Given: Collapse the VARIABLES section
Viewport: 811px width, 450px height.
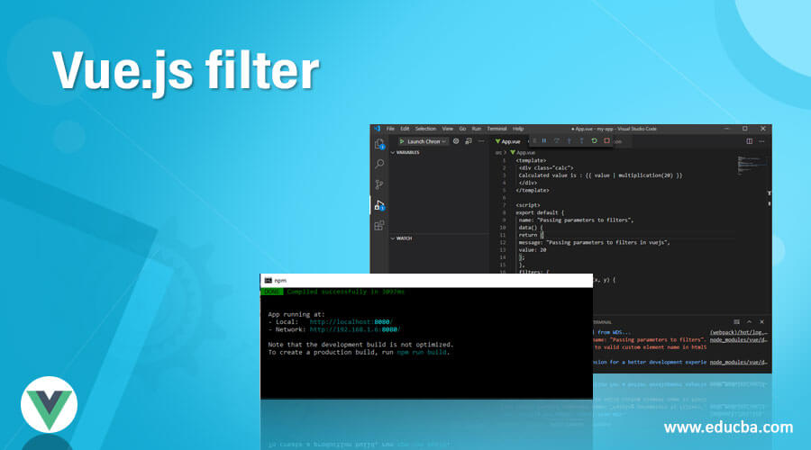Looking at the screenshot, I should tap(405, 152).
